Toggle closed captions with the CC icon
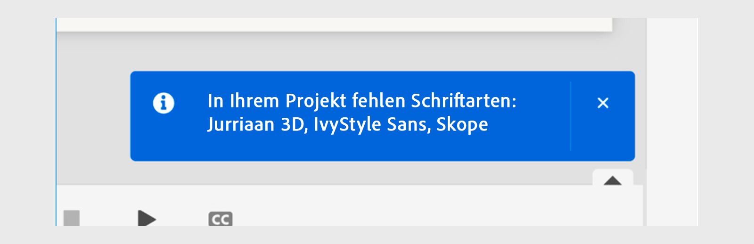This screenshot has width=754, height=244. pos(220,219)
